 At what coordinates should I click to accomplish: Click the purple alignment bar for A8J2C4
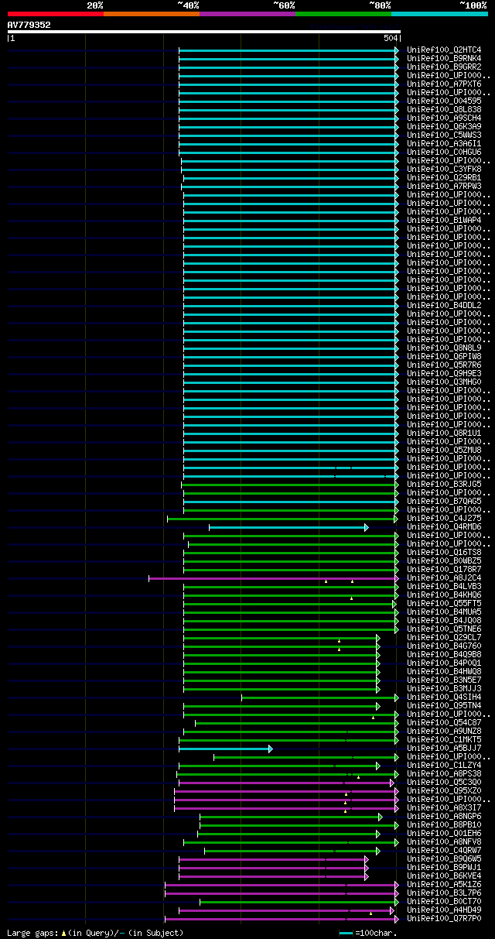(x=274, y=578)
